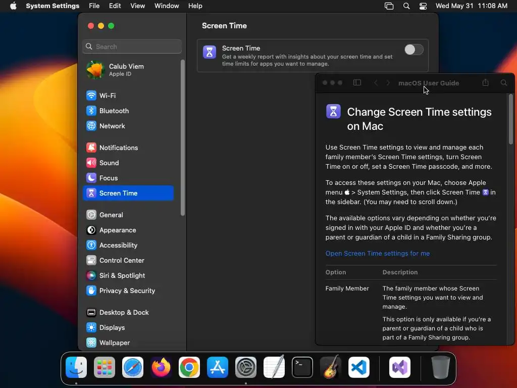Select Control Center in sidebar

(128, 261)
